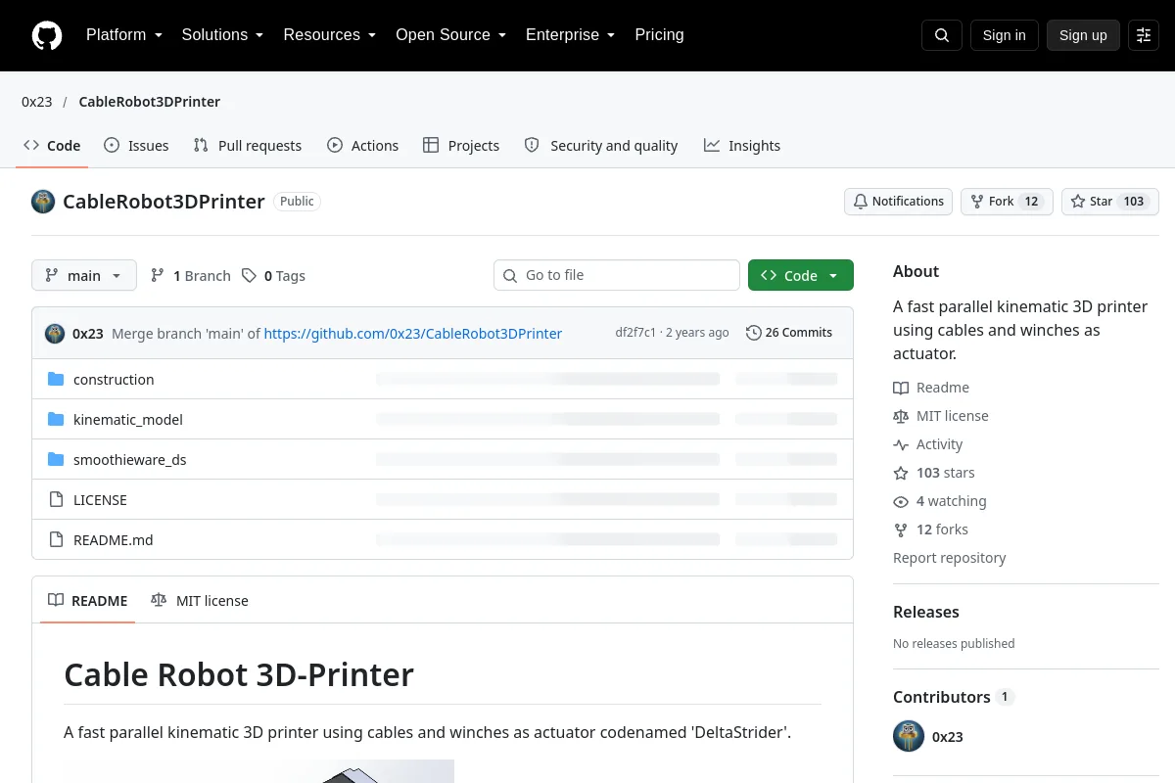Open the 0x23 contributor name link
Image resolution: width=1175 pixels, height=783 pixels.
(x=948, y=737)
